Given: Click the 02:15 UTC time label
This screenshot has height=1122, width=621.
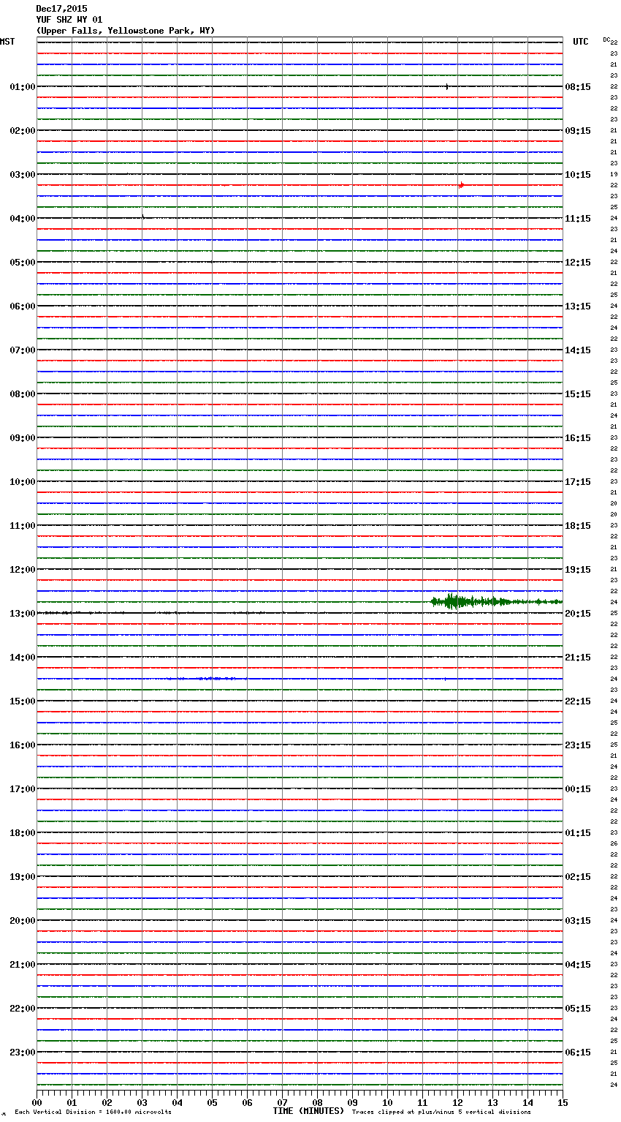Looking at the screenshot, I should click(578, 877).
